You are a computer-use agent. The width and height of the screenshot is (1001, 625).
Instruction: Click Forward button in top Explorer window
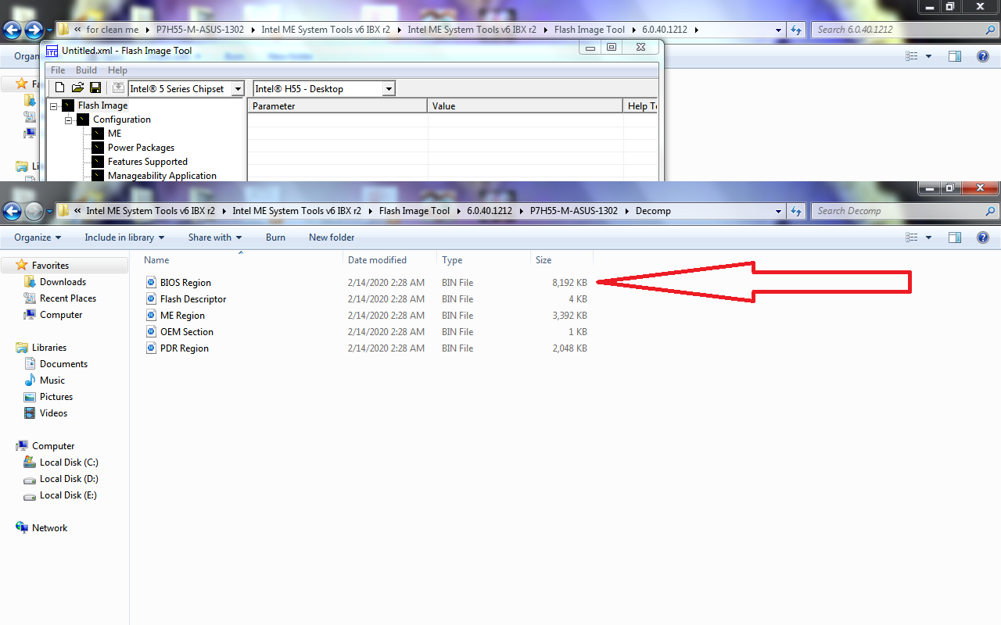pyautogui.click(x=34, y=30)
